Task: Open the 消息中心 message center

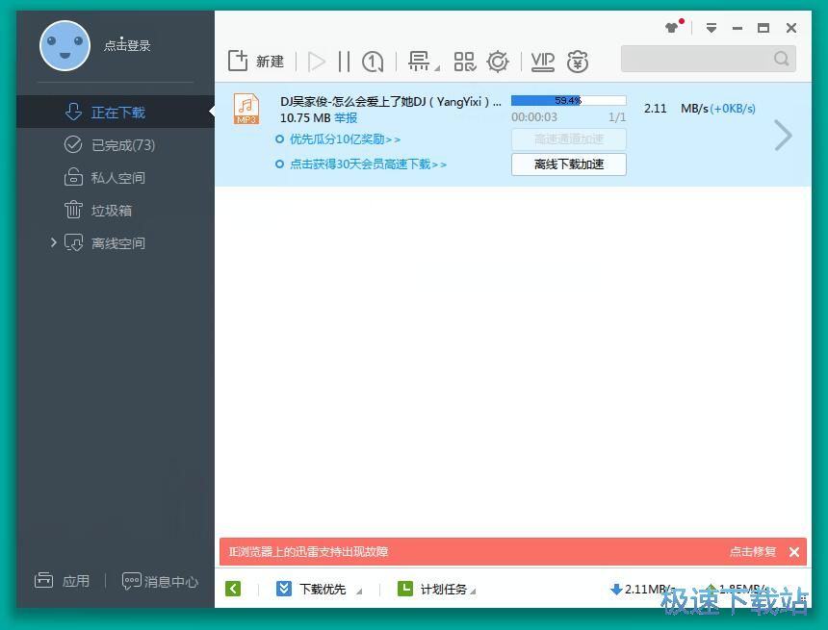Action: (x=160, y=582)
